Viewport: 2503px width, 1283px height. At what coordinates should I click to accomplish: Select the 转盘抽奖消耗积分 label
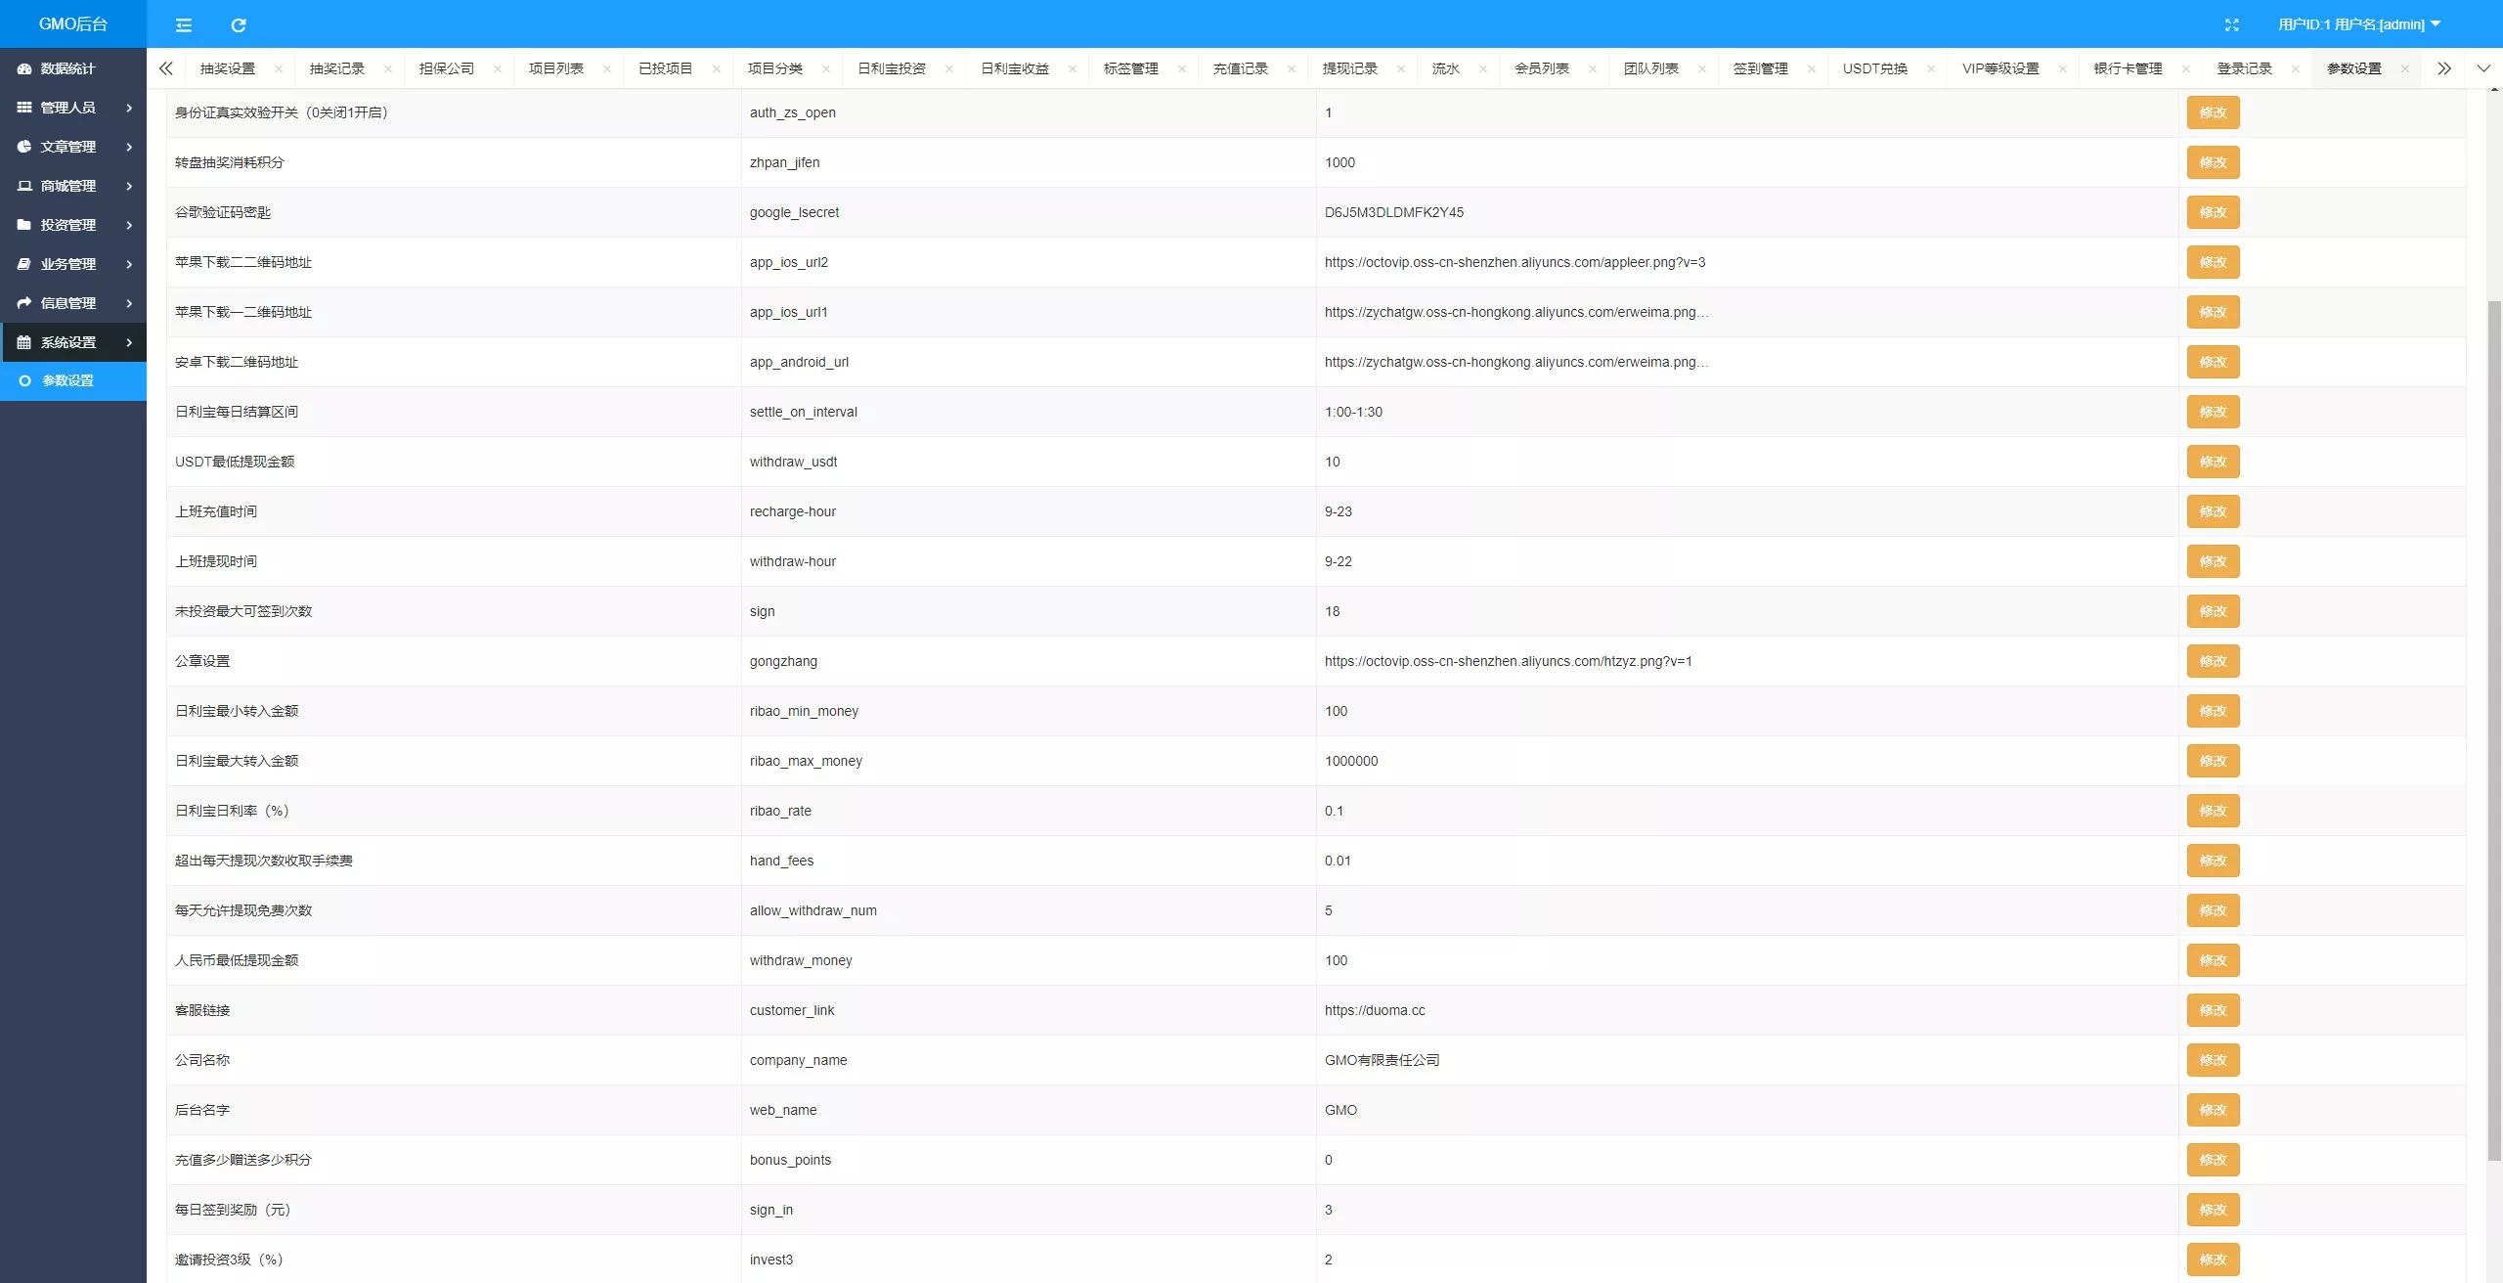(230, 162)
